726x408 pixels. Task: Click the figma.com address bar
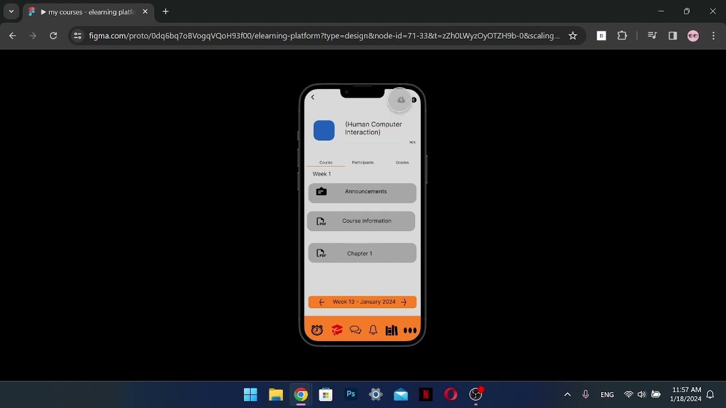pos(324,36)
